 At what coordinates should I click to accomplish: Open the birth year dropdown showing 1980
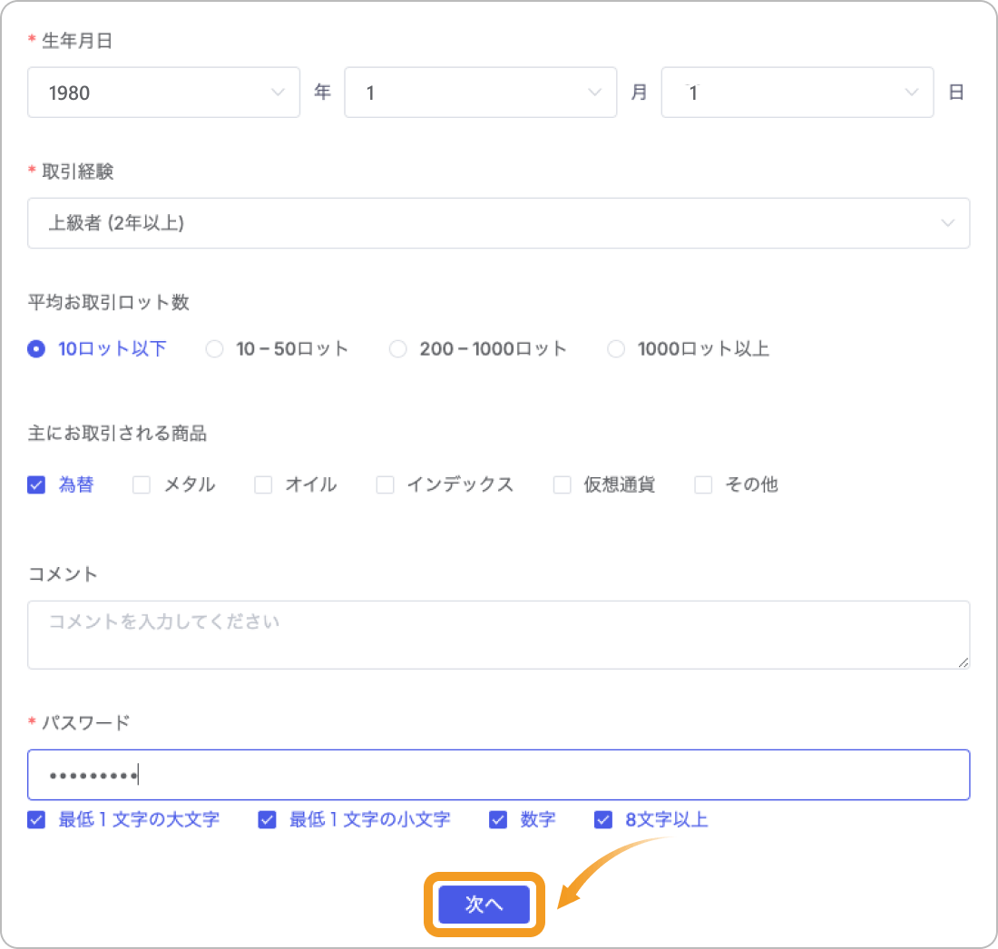point(163,93)
